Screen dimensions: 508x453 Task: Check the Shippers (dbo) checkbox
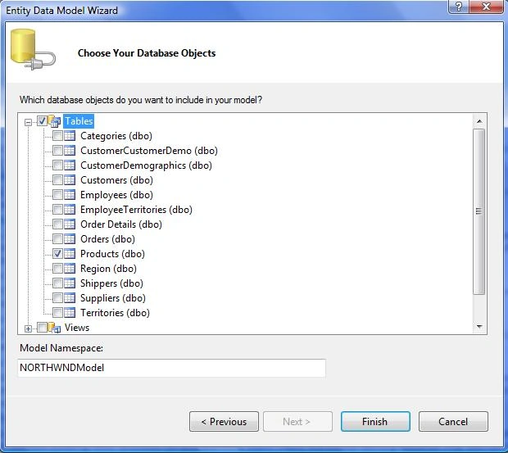pyautogui.click(x=57, y=283)
